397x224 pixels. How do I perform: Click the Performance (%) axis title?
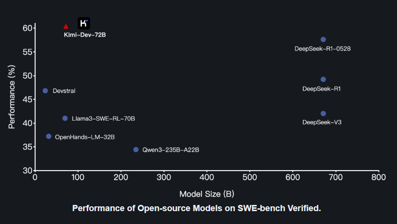(x=12, y=99)
